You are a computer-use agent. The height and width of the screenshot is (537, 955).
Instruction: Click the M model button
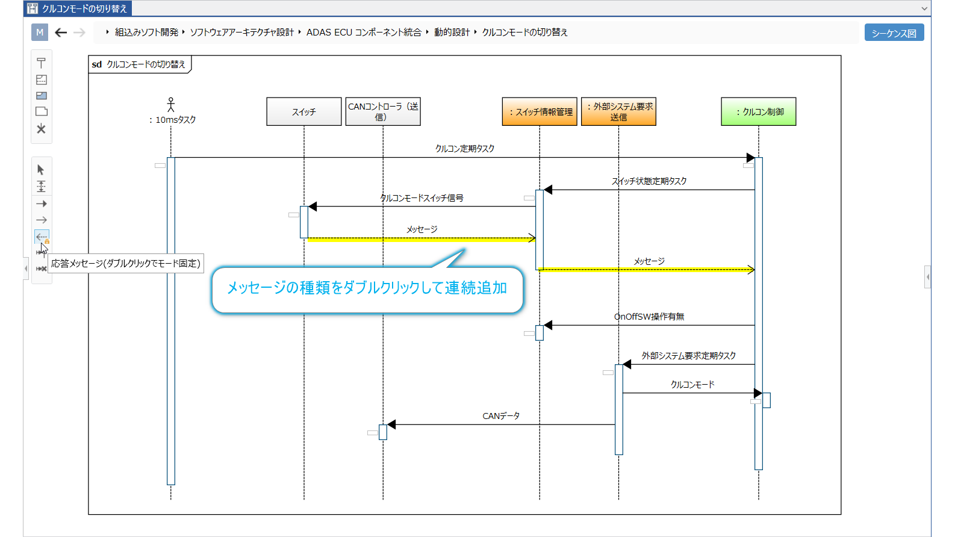(40, 33)
